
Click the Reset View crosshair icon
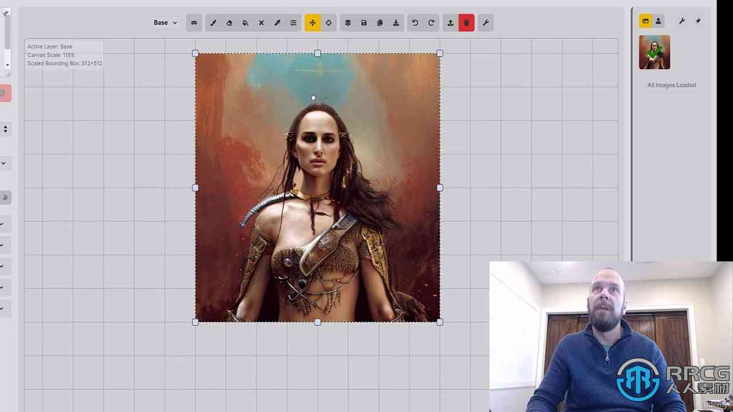(x=329, y=23)
